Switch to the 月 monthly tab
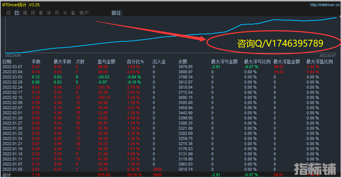This screenshot has width=341, height=178. (33, 13)
